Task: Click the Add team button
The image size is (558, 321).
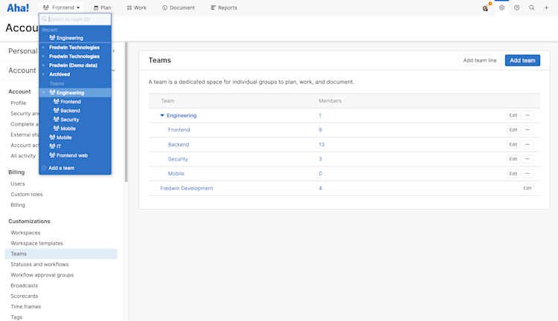Action: coord(522,60)
